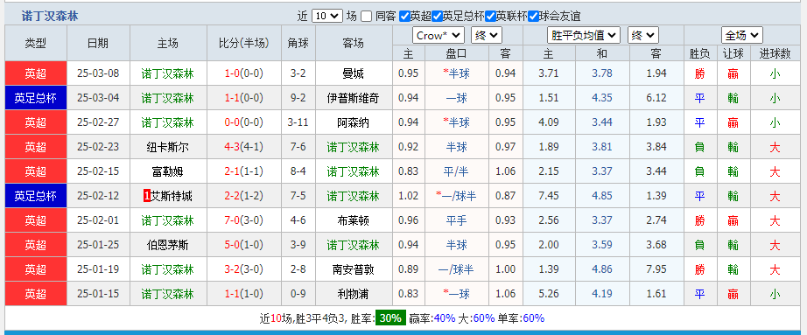Click the 英超 label on 25-03-08 row

click(36, 73)
